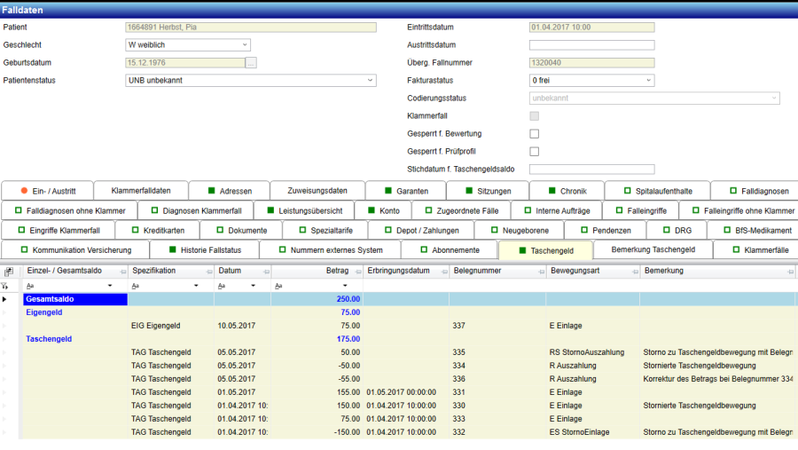Click the Geburtsdatum ellipsis button

[251, 63]
